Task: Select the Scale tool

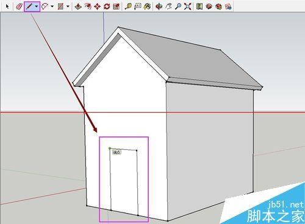Action: 117,7
